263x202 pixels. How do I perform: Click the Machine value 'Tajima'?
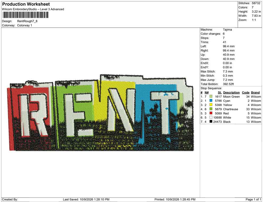(x=227, y=30)
